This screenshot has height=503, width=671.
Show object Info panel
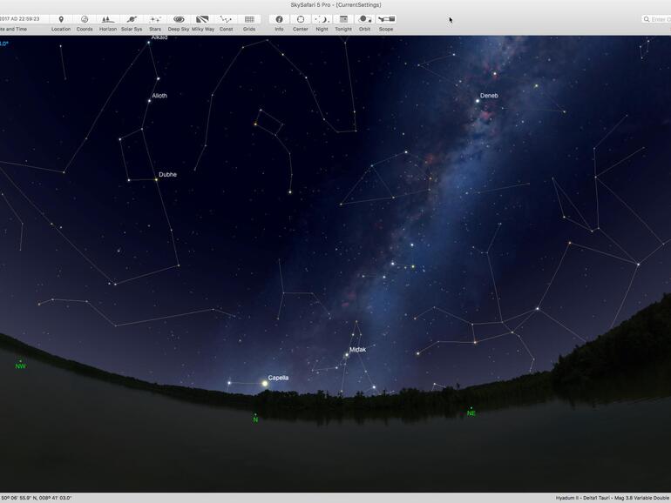click(x=280, y=19)
